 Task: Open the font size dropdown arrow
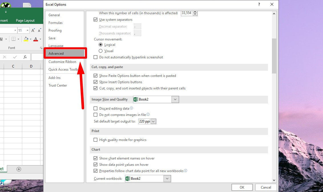[27, 30]
